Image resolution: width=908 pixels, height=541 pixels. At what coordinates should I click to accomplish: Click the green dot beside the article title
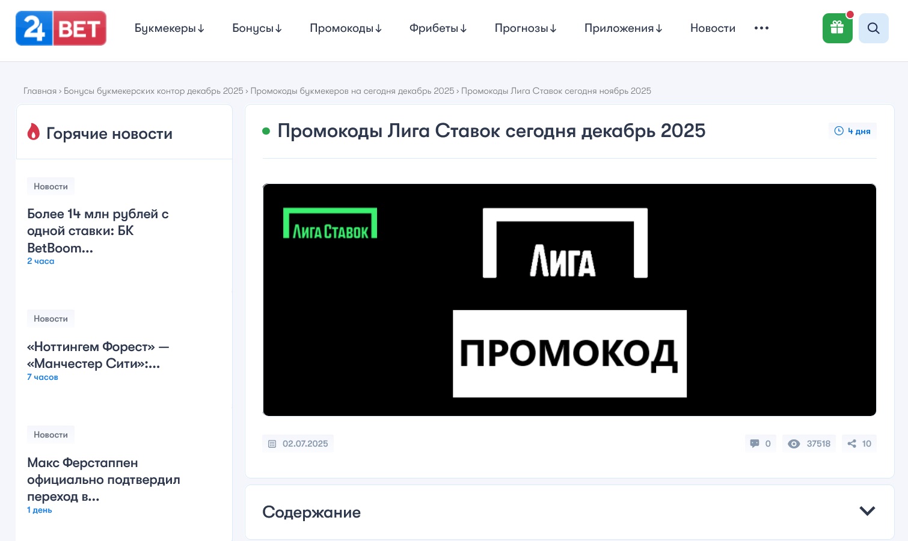coord(266,131)
